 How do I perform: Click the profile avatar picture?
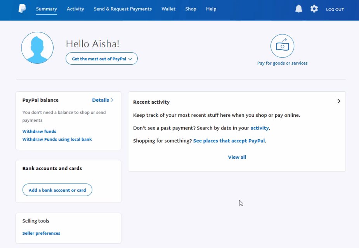[37, 48]
